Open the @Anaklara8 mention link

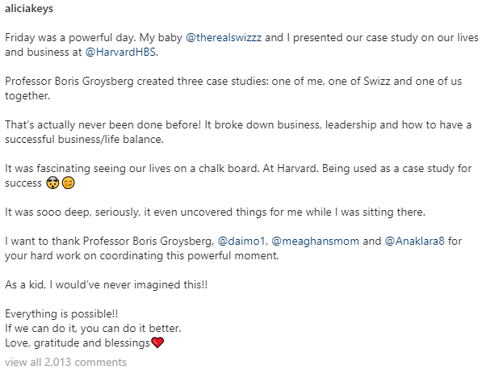(x=414, y=241)
